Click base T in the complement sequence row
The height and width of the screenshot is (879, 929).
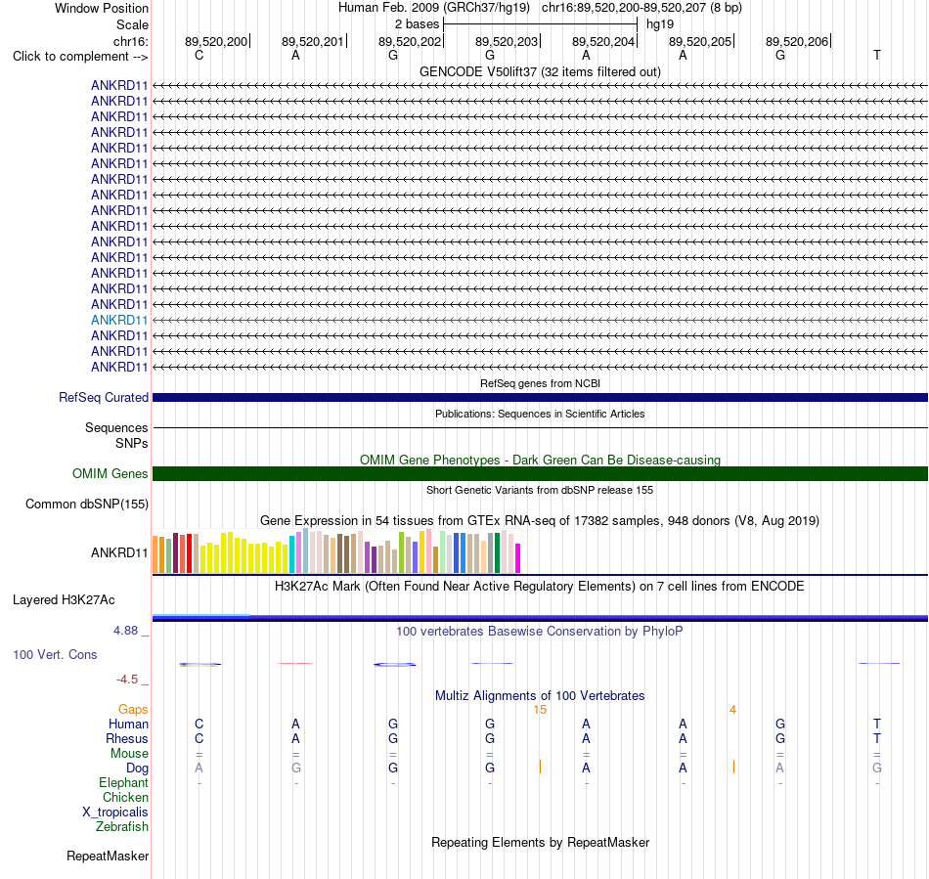(877, 55)
